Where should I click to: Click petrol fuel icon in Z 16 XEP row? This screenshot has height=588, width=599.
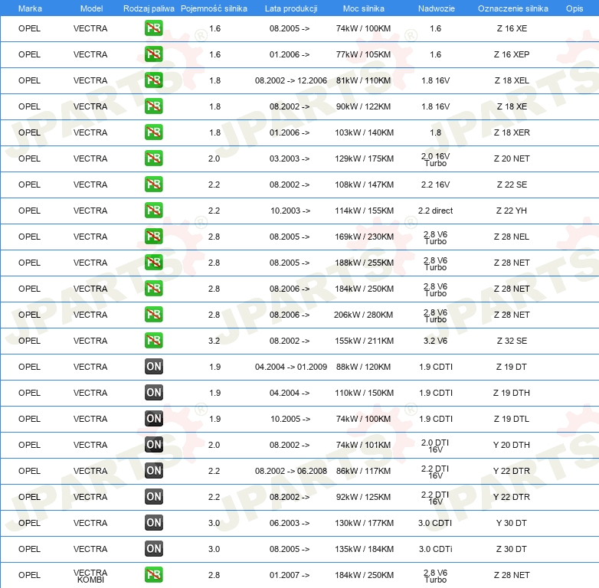pyautogui.click(x=153, y=54)
